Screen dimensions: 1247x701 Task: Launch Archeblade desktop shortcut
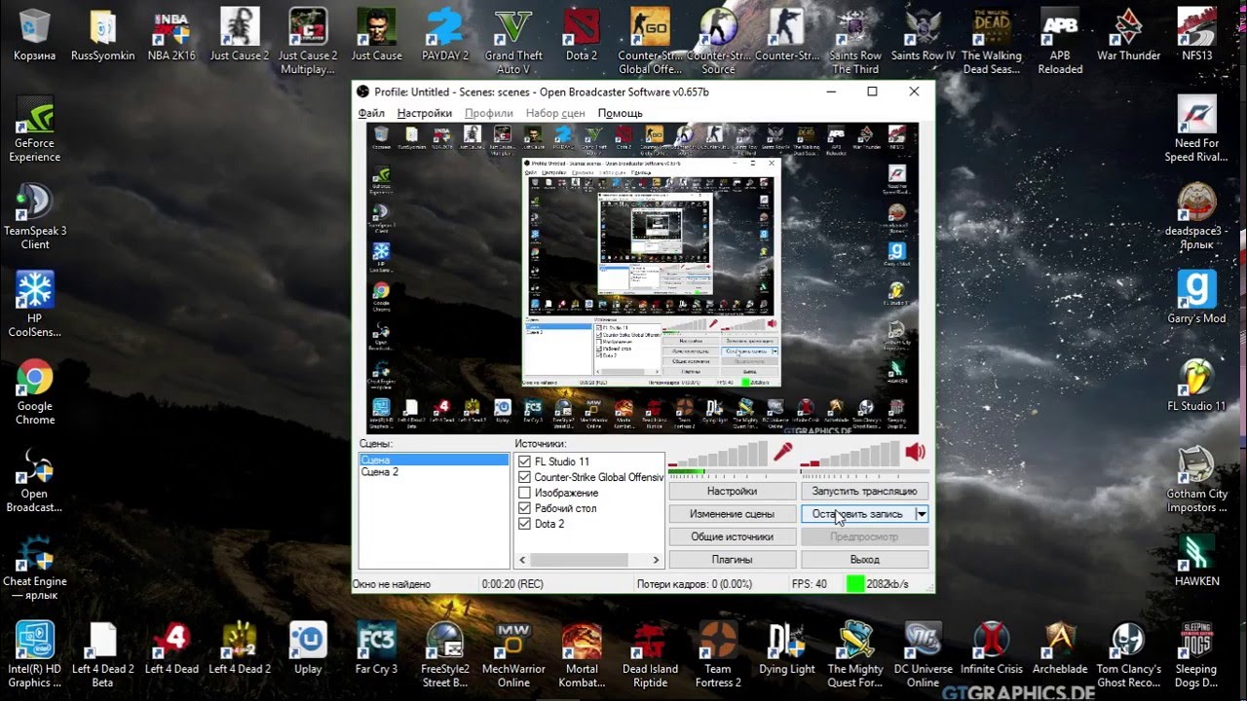click(1060, 648)
